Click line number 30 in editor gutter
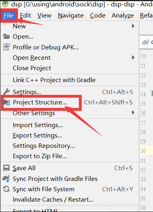The image size is (153, 212). (x=143, y=151)
